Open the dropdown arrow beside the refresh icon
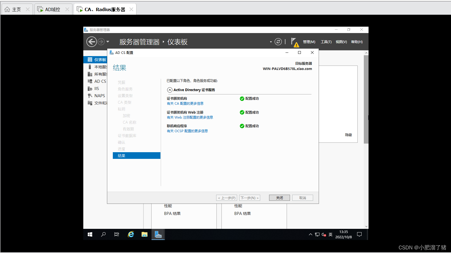This screenshot has width=451, height=253. pos(271,42)
